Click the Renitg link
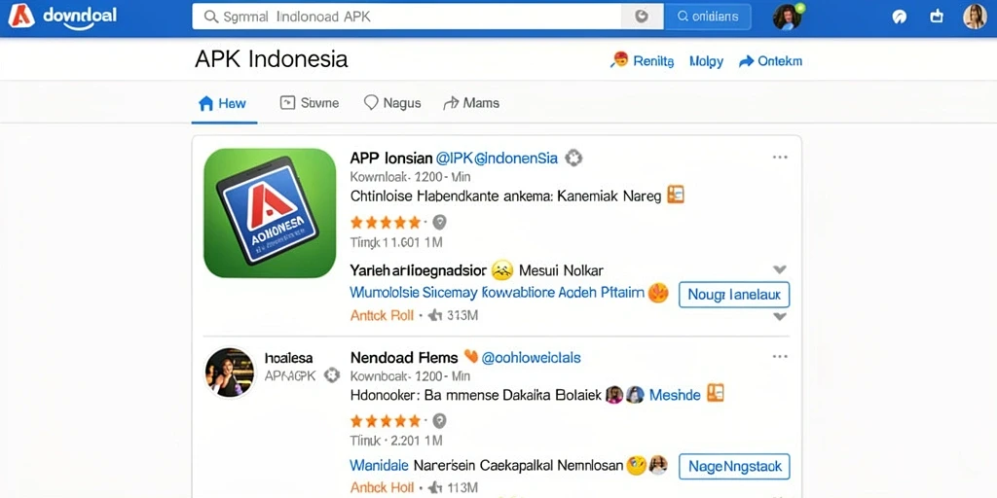 (x=653, y=61)
